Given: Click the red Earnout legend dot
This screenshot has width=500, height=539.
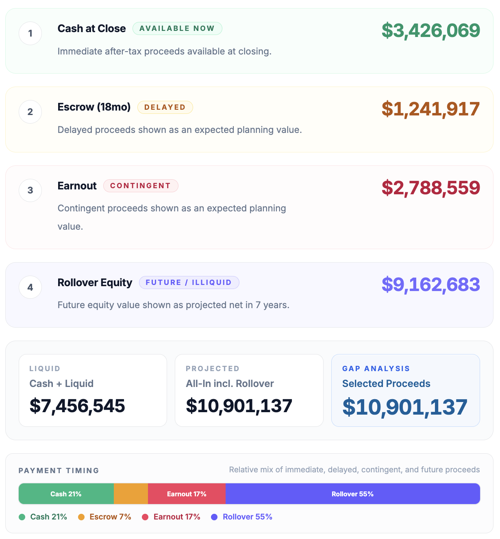Looking at the screenshot, I should 145,517.
